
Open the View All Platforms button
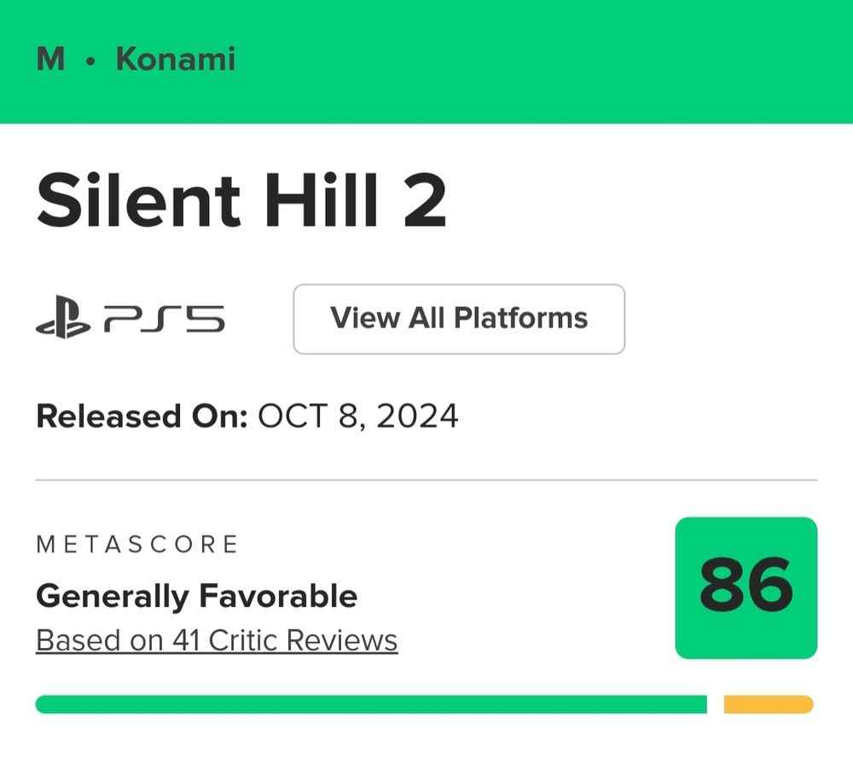click(x=459, y=319)
